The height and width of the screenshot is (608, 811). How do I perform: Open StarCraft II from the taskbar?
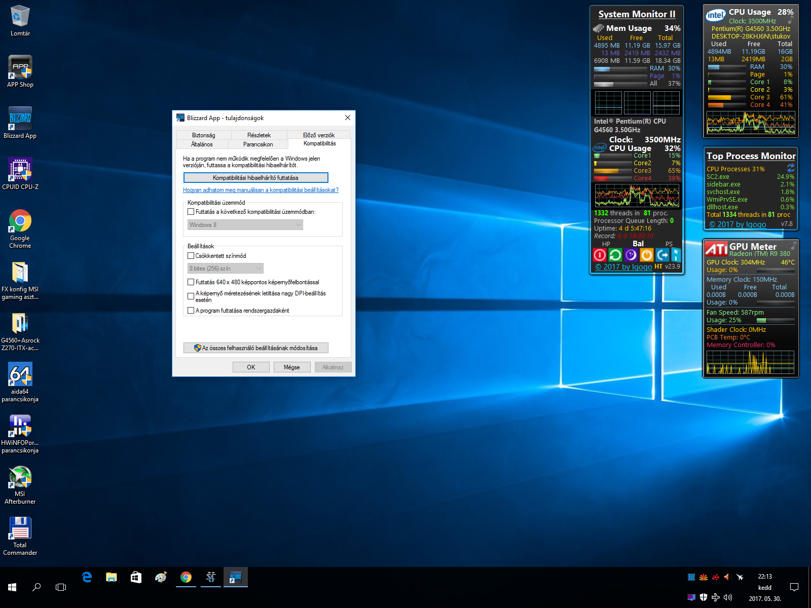point(211,577)
